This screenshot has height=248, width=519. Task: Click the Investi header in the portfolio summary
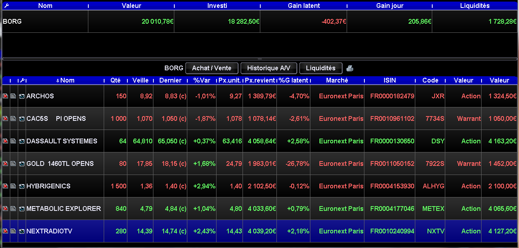point(217,6)
